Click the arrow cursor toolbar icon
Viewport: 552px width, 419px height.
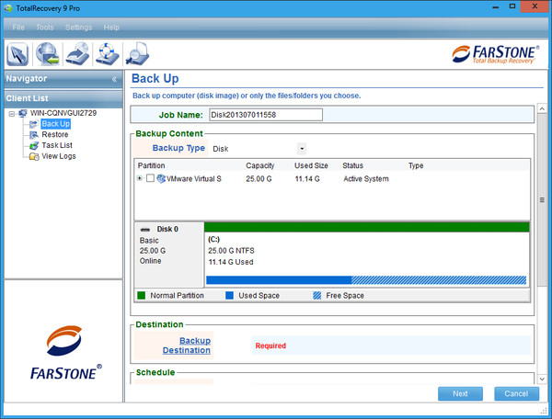(19, 54)
